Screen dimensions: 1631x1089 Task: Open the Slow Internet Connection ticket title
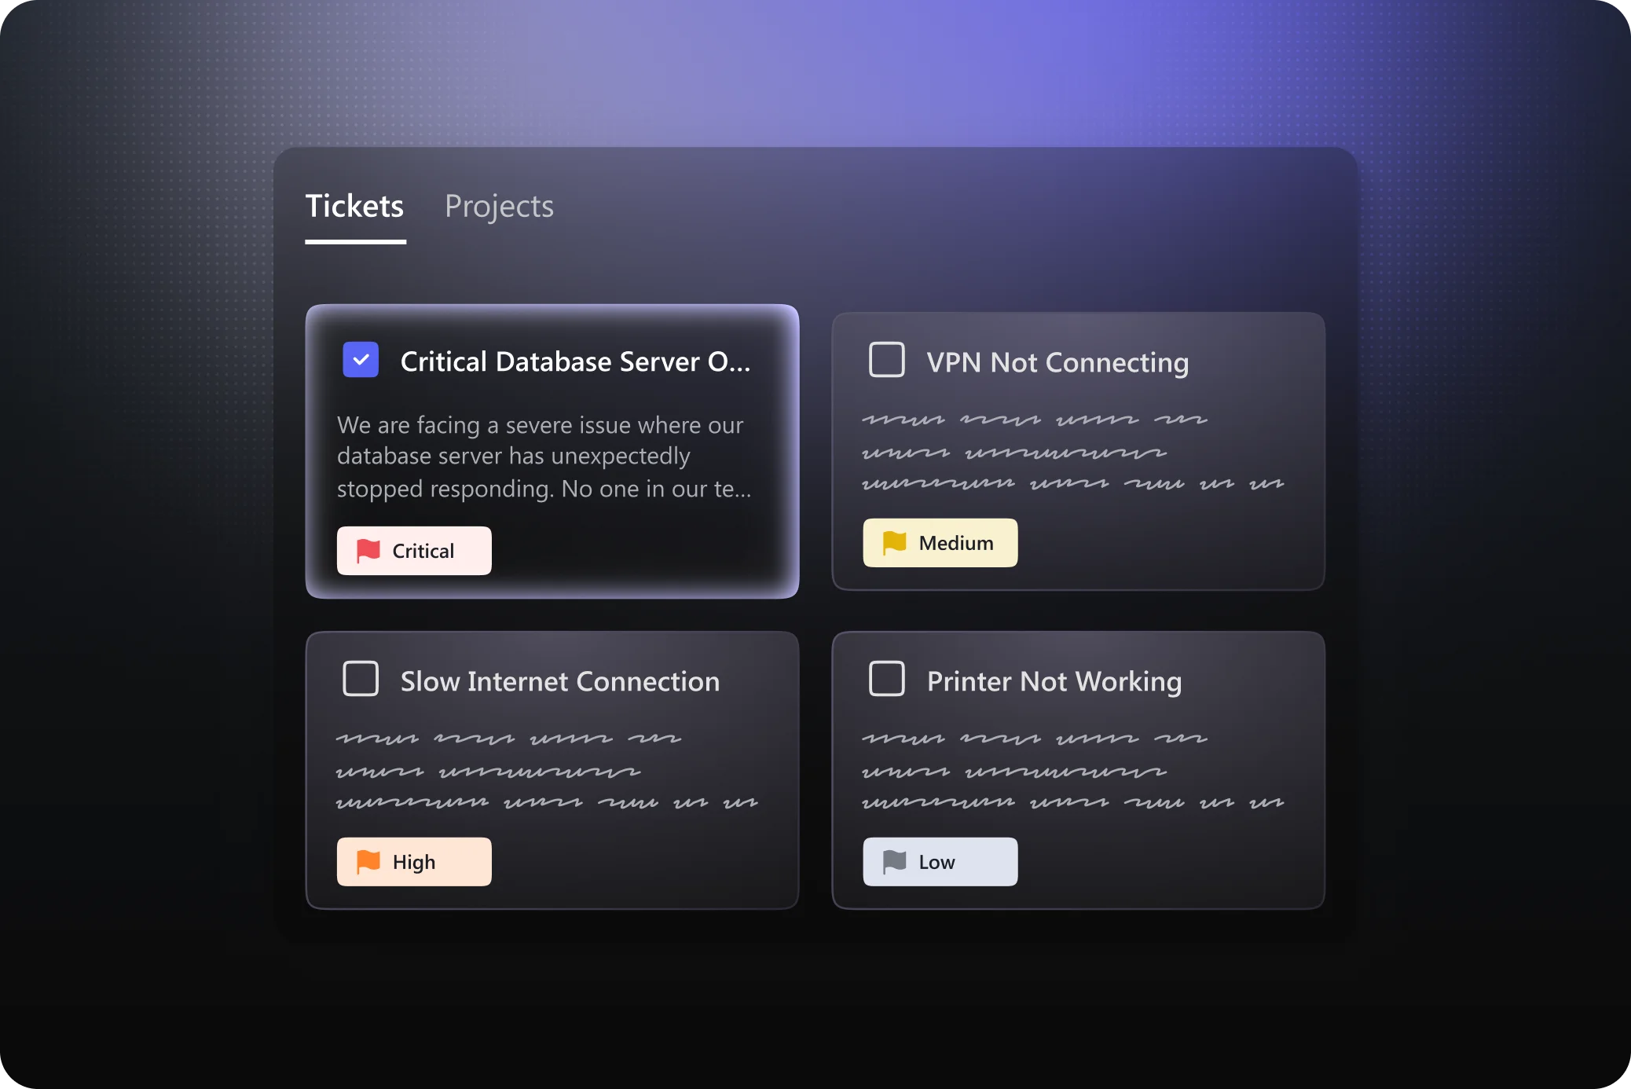(560, 681)
